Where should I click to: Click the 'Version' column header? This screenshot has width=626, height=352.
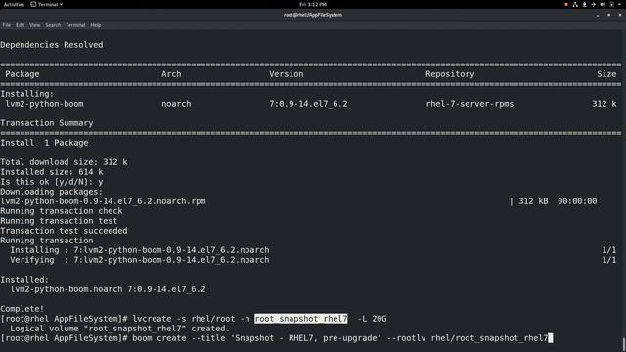(286, 74)
